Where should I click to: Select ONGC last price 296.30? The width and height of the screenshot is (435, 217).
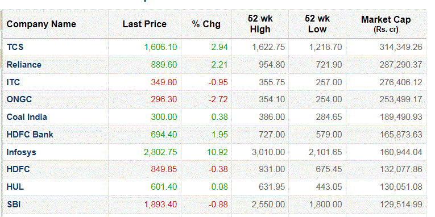164,99
